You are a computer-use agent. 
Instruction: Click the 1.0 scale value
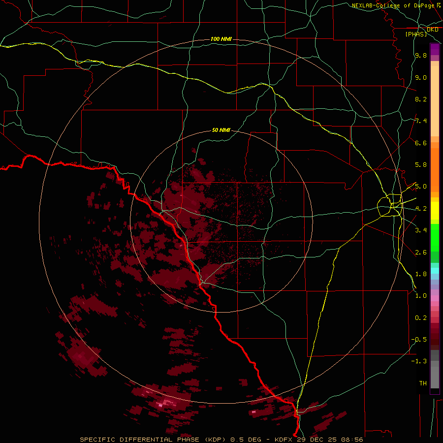[421, 296]
